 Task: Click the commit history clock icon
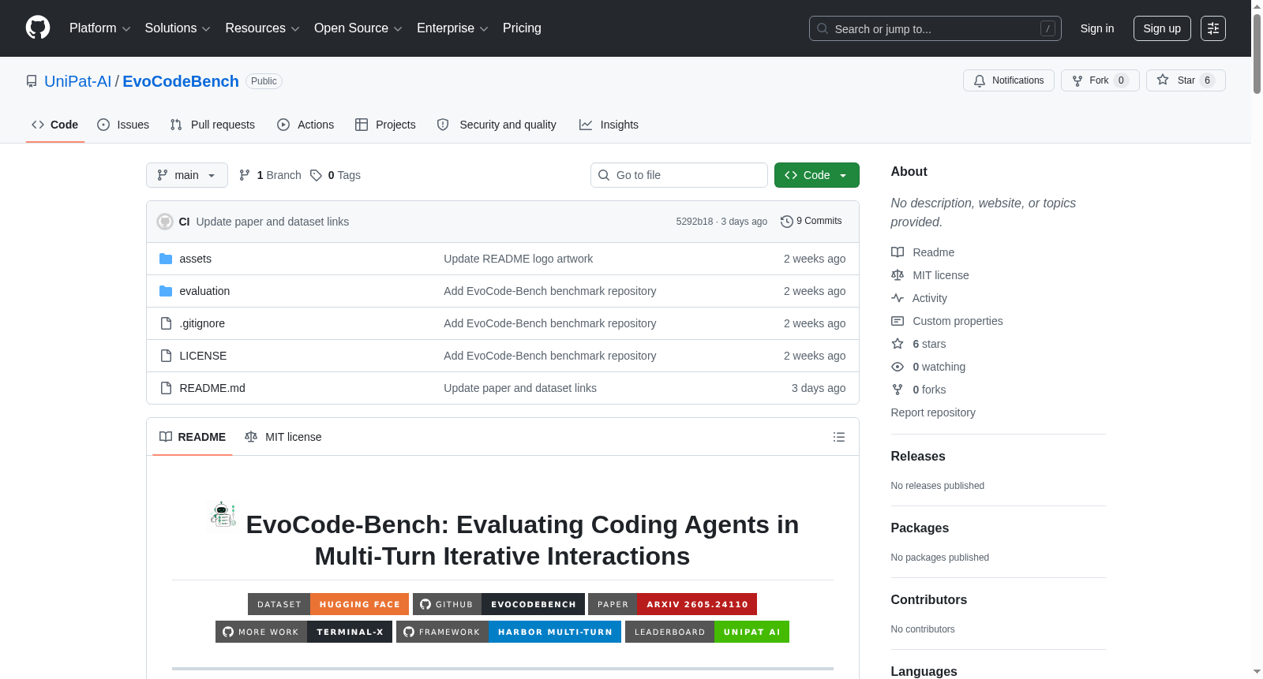[786, 222]
